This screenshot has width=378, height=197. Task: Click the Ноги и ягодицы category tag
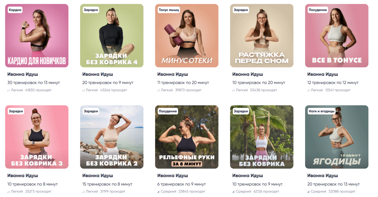[x=321, y=111]
